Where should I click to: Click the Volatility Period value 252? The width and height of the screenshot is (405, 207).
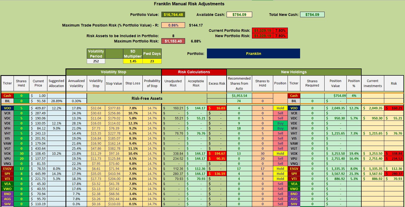96,61
